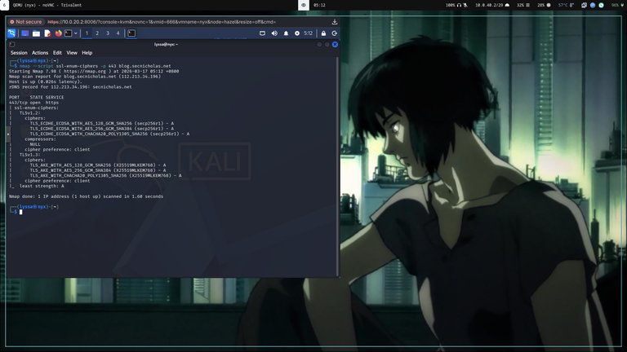Close the terminal window with blue X
This screenshot has height=352, width=627.
(335, 44)
